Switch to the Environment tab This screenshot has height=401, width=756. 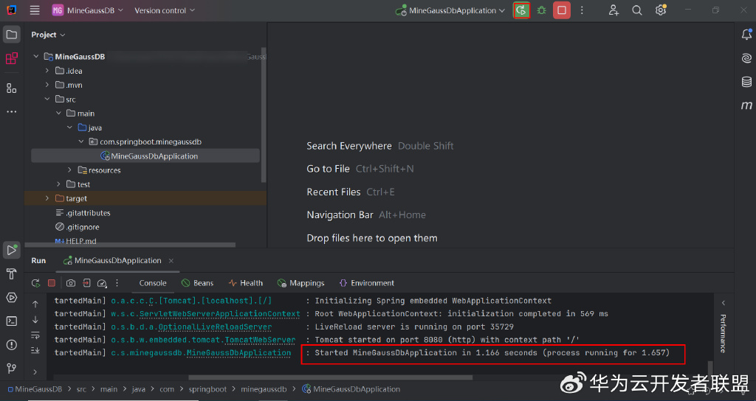click(366, 283)
